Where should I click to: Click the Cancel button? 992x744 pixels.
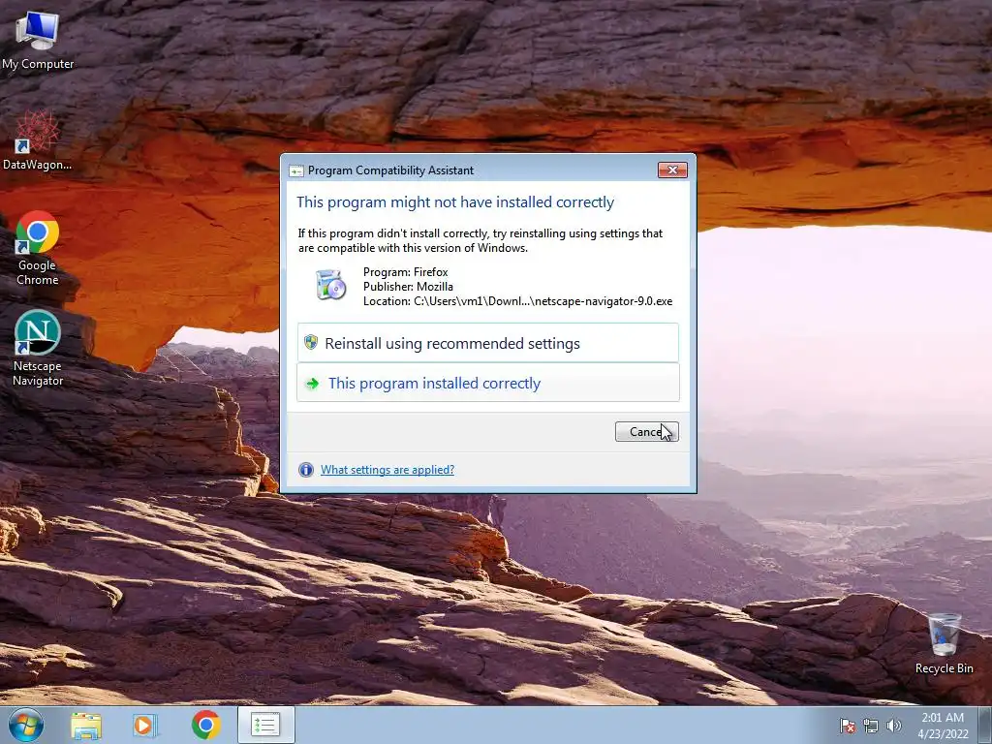[x=646, y=431]
